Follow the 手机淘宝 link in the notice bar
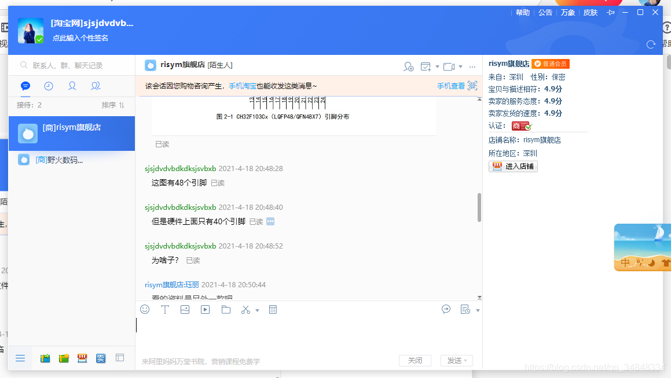The width and height of the screenshot is (671, 378). coord(243,86)
